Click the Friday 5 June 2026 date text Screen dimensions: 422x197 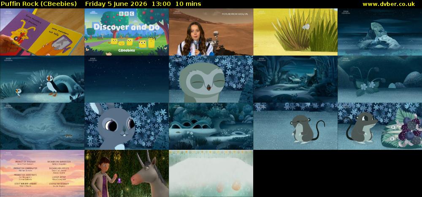click(116, 4)
